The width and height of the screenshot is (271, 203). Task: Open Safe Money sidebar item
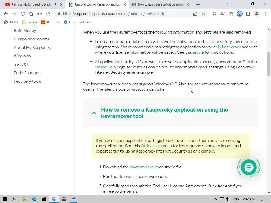[x=25, y=31]
